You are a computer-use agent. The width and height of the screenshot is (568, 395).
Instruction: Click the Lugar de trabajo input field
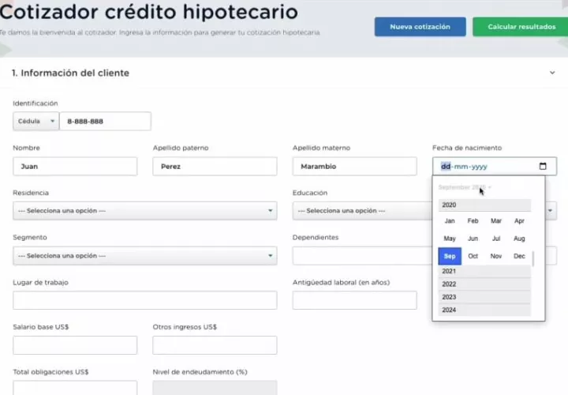click(145, 300)
